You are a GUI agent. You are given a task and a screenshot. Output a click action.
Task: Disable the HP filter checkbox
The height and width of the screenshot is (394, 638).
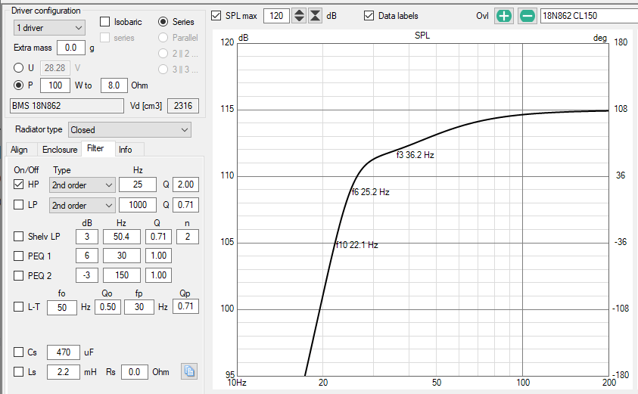(x=18, y=185)
